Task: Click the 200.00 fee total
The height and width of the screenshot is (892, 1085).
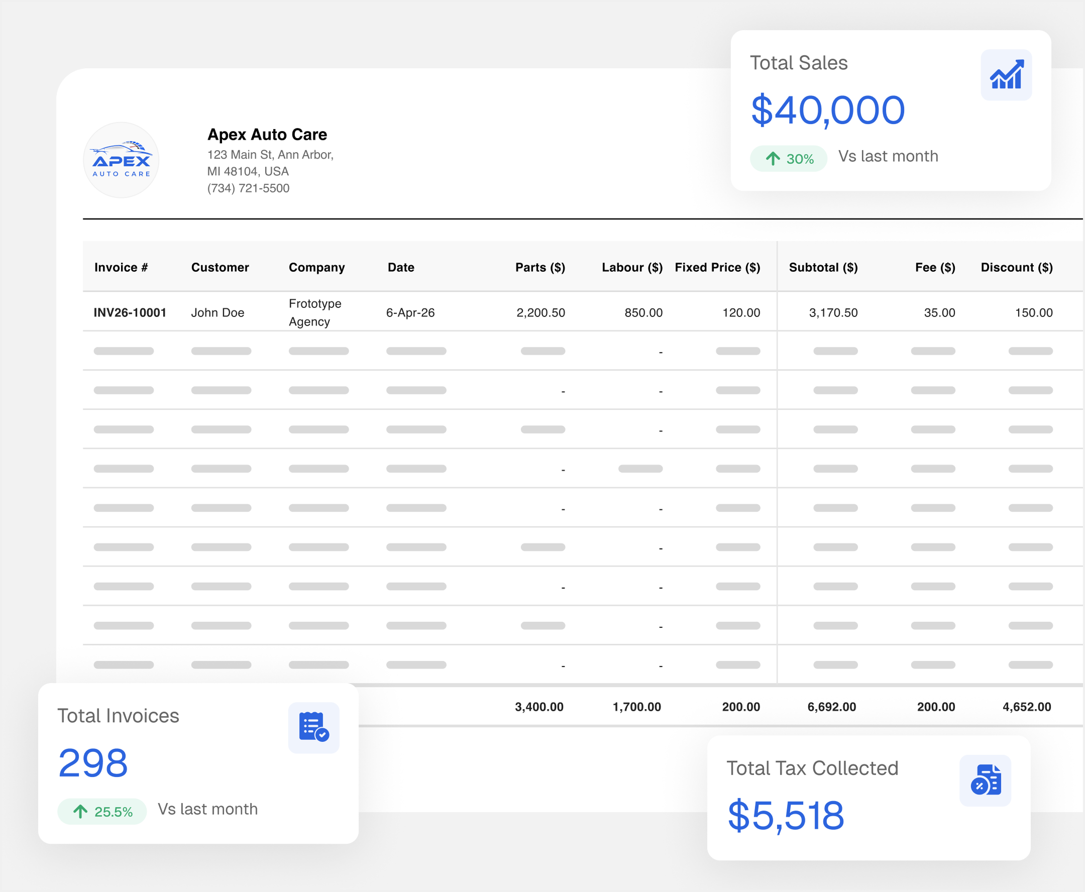Action: point(936,707)
